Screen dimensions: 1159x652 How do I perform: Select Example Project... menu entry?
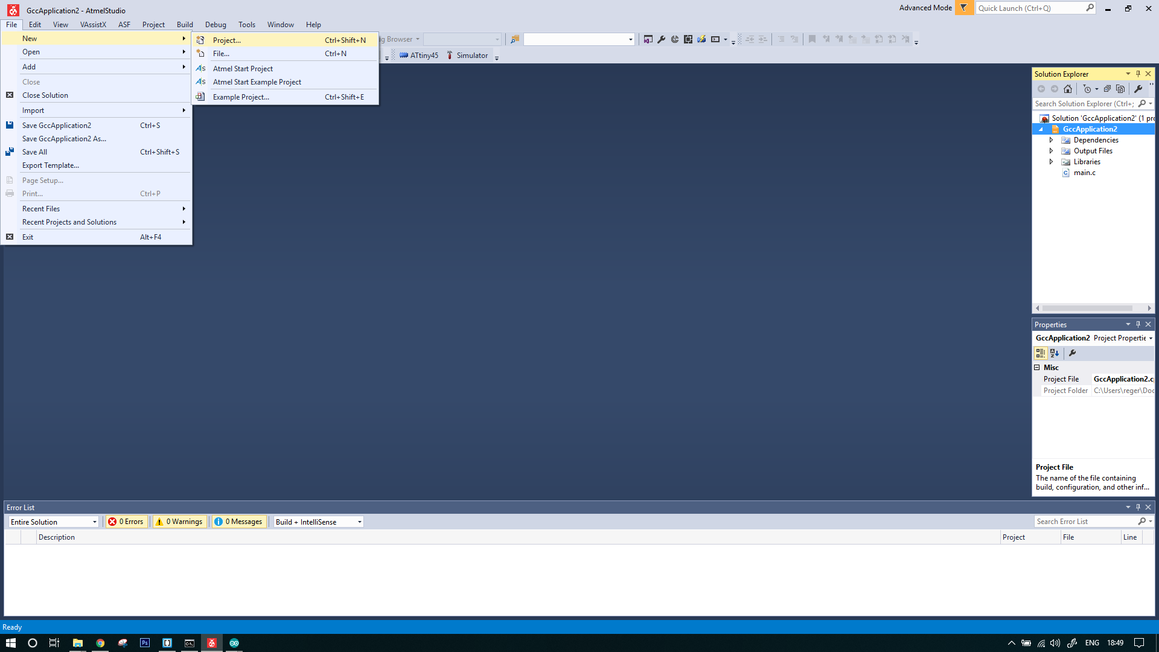click(x=285, y=97)
